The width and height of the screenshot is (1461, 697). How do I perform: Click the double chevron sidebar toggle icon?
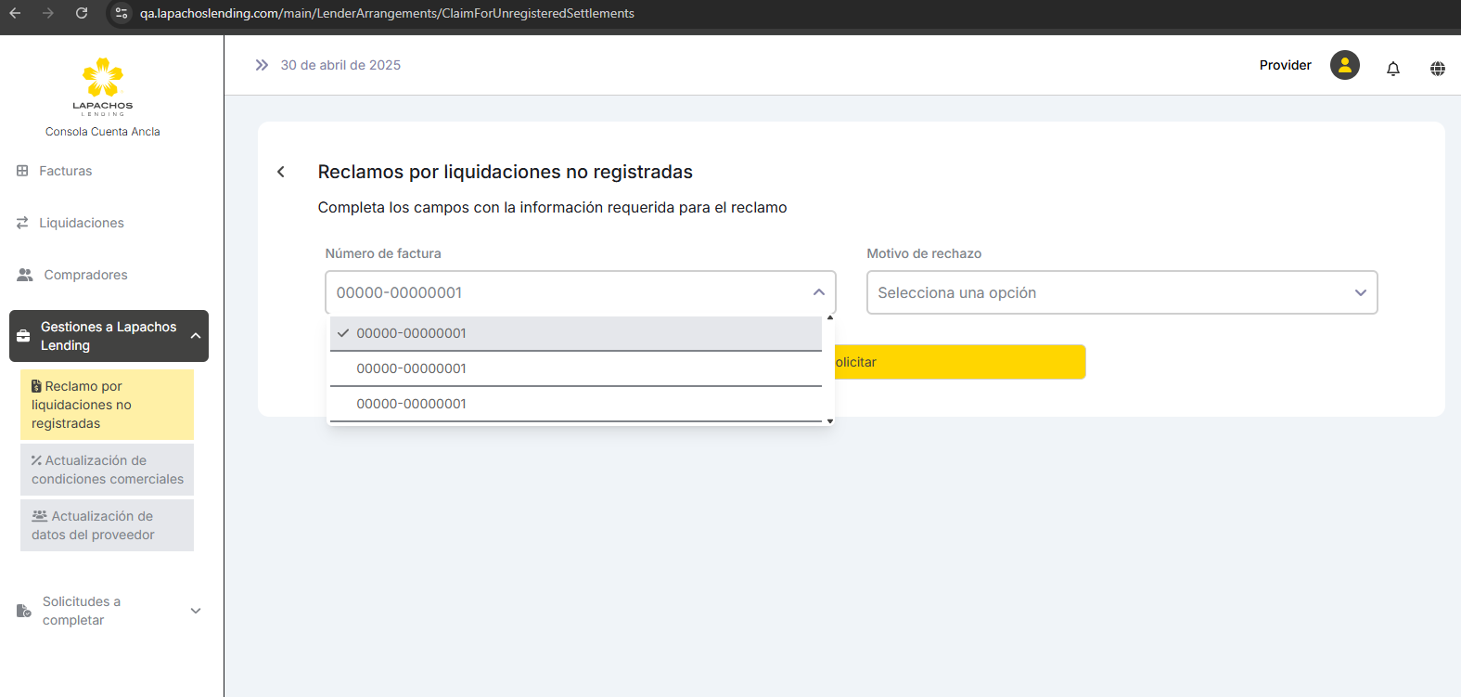(262, 65)
